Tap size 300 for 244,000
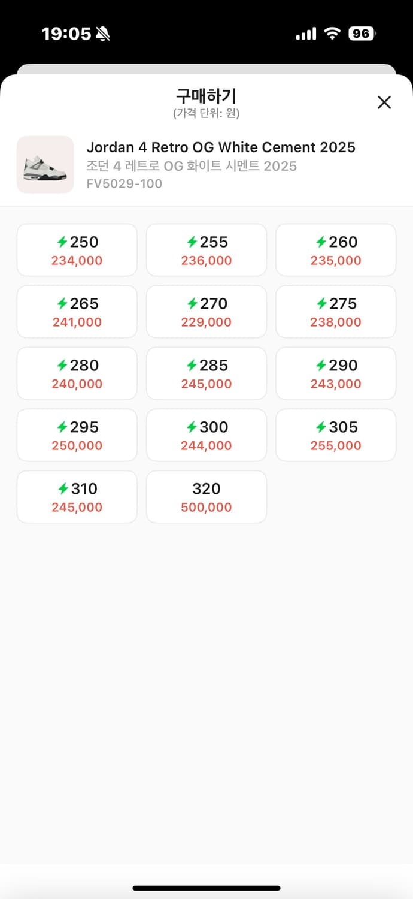 coord(206,435)
